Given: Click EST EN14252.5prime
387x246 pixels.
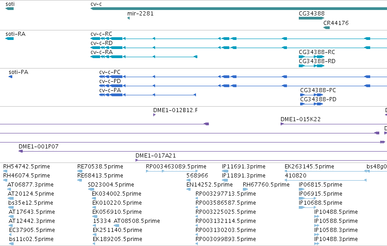Looking at the screenshot, I should point(210,185).
